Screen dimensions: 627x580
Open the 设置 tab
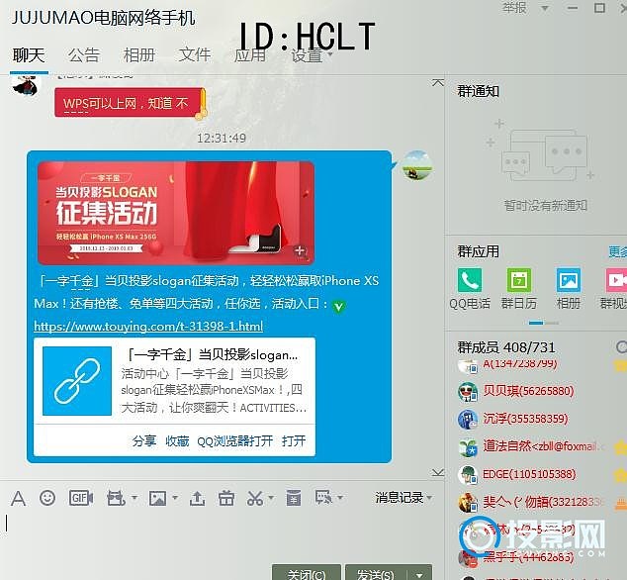pos(307,55)
